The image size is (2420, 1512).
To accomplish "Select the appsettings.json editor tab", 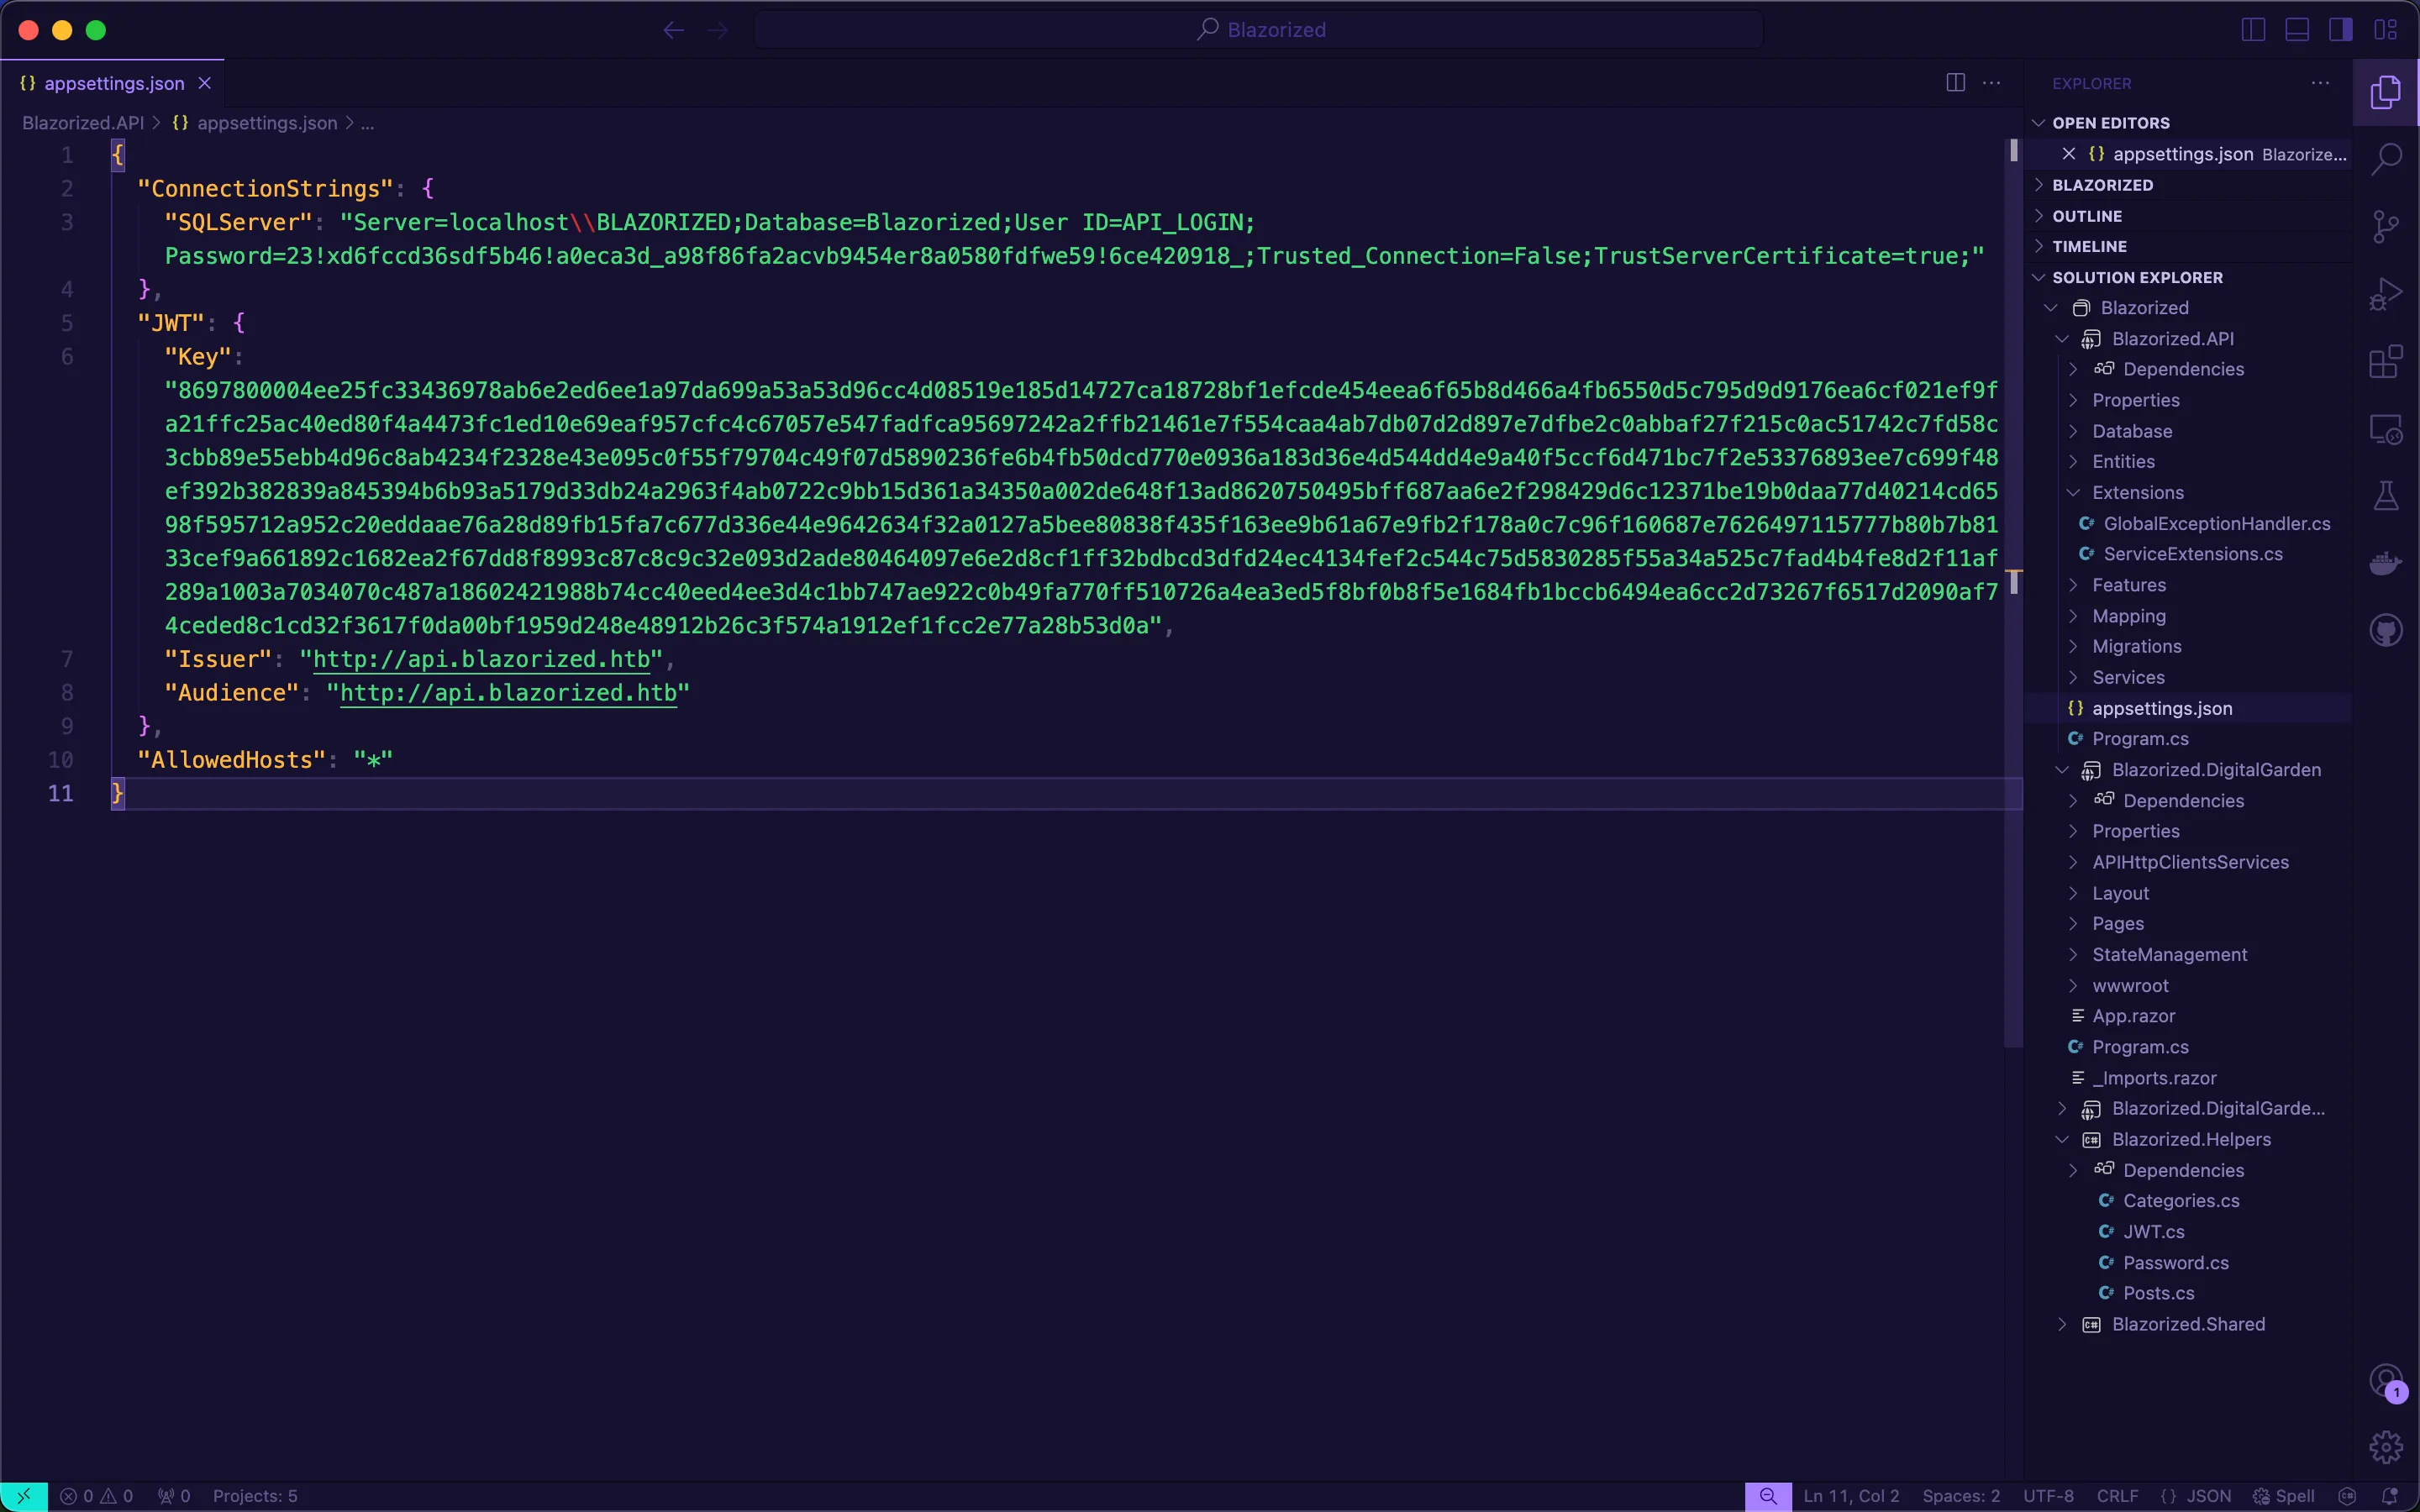I will 113,84.
